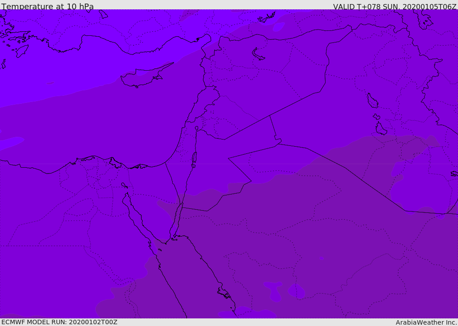Click the 'Temperature at 10 hPa' title text

click(x=47, y=6)
